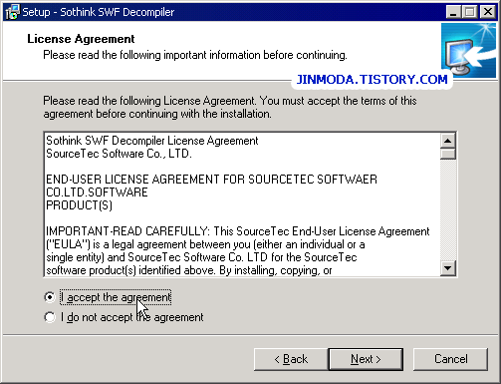Click "SourceTec Software Co., LTD." text line
Screen dimensions: 501x384
tap(119, 154)
